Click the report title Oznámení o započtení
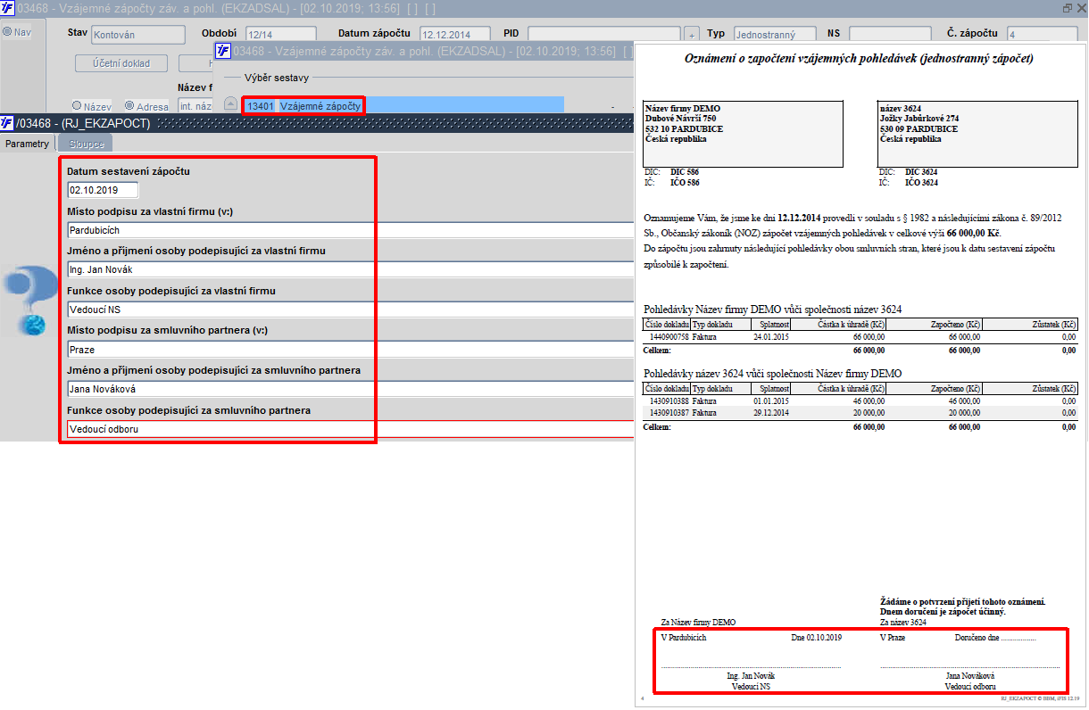The height and width of the screenshot is (710, 1089). [859, 58]
